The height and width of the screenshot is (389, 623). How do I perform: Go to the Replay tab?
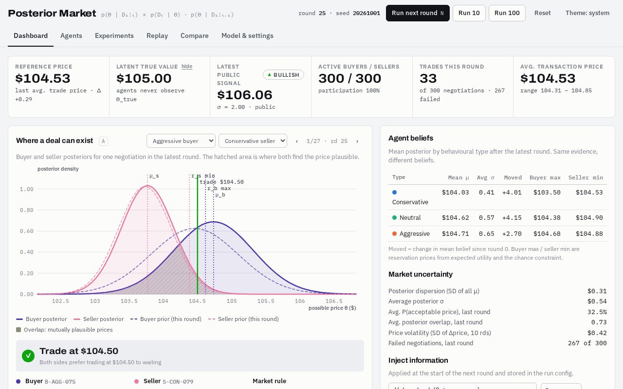pos(157,36)
